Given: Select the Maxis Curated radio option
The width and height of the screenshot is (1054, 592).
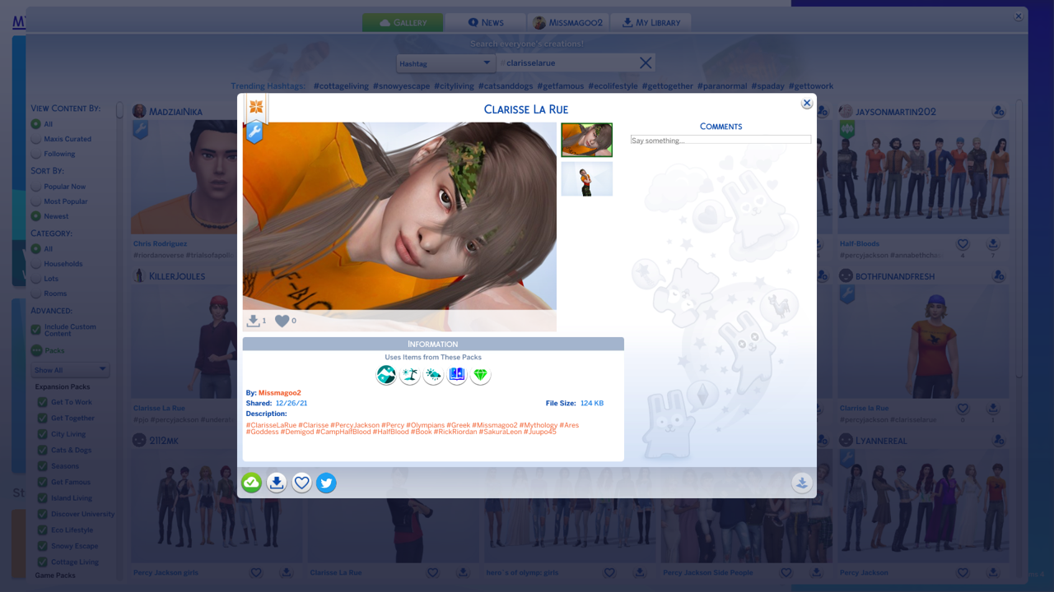Looking at the screenshot, I should click(x=36, y=139).
